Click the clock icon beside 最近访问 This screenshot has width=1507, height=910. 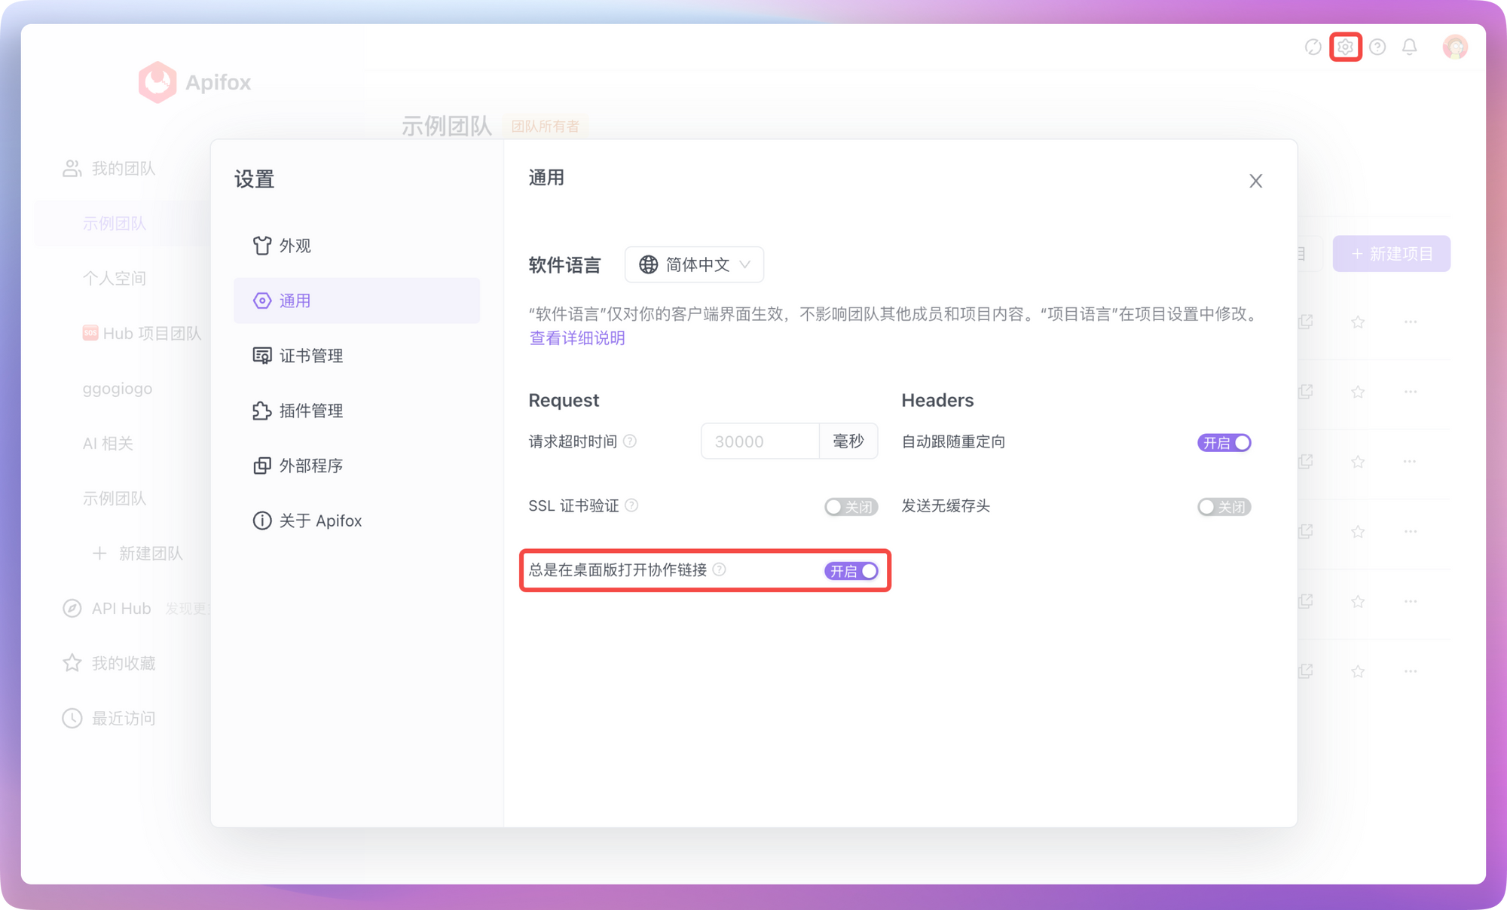click(x=72, y=719)
